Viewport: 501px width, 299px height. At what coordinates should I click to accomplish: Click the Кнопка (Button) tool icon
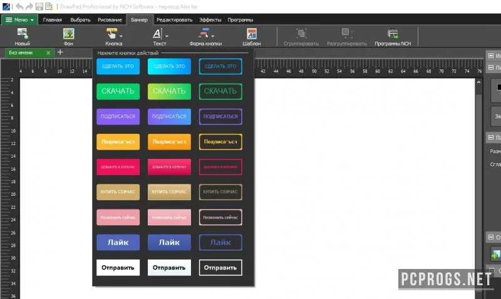pos(111,33)
